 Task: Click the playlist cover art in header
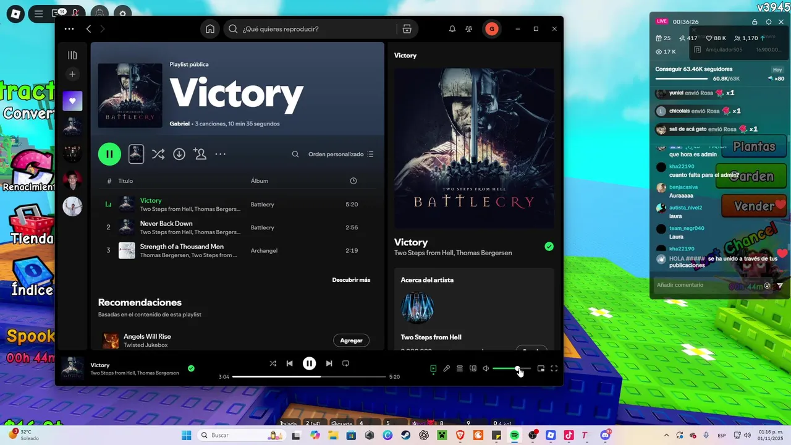point(130,95)
